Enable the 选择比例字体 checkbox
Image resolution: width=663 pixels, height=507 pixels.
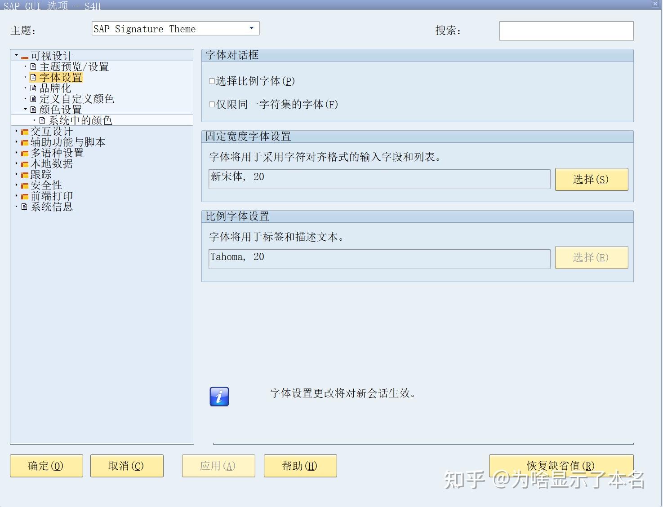211,80
